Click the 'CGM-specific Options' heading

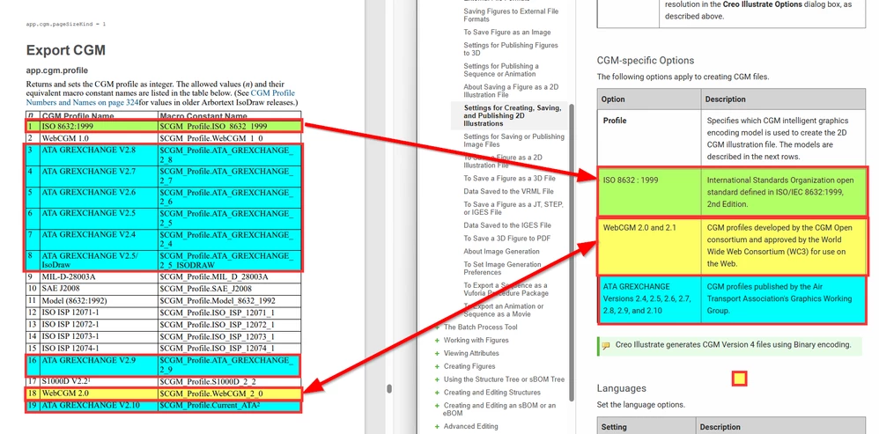click(646, 61)
